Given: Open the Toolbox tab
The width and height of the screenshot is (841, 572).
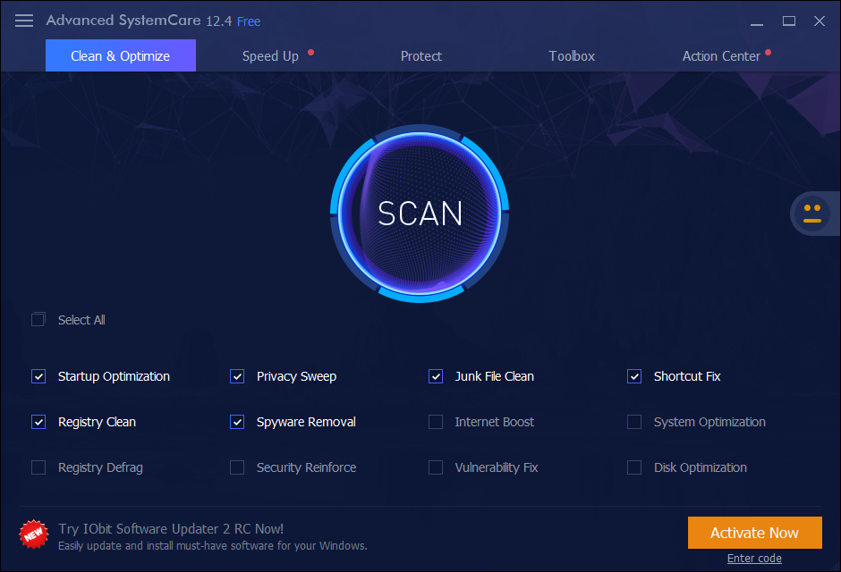Looking at the screenshot, I should (x=572, y=56).
